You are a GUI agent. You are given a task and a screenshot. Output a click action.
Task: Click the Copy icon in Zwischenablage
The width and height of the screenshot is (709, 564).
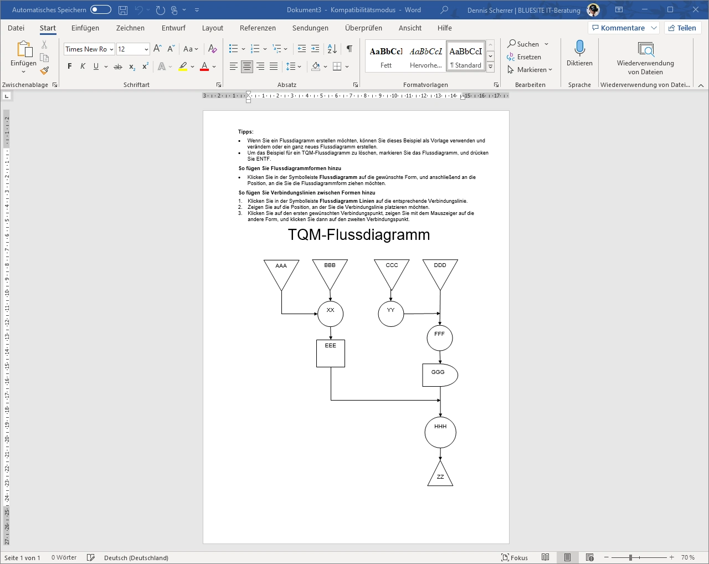tap(44, 58)
